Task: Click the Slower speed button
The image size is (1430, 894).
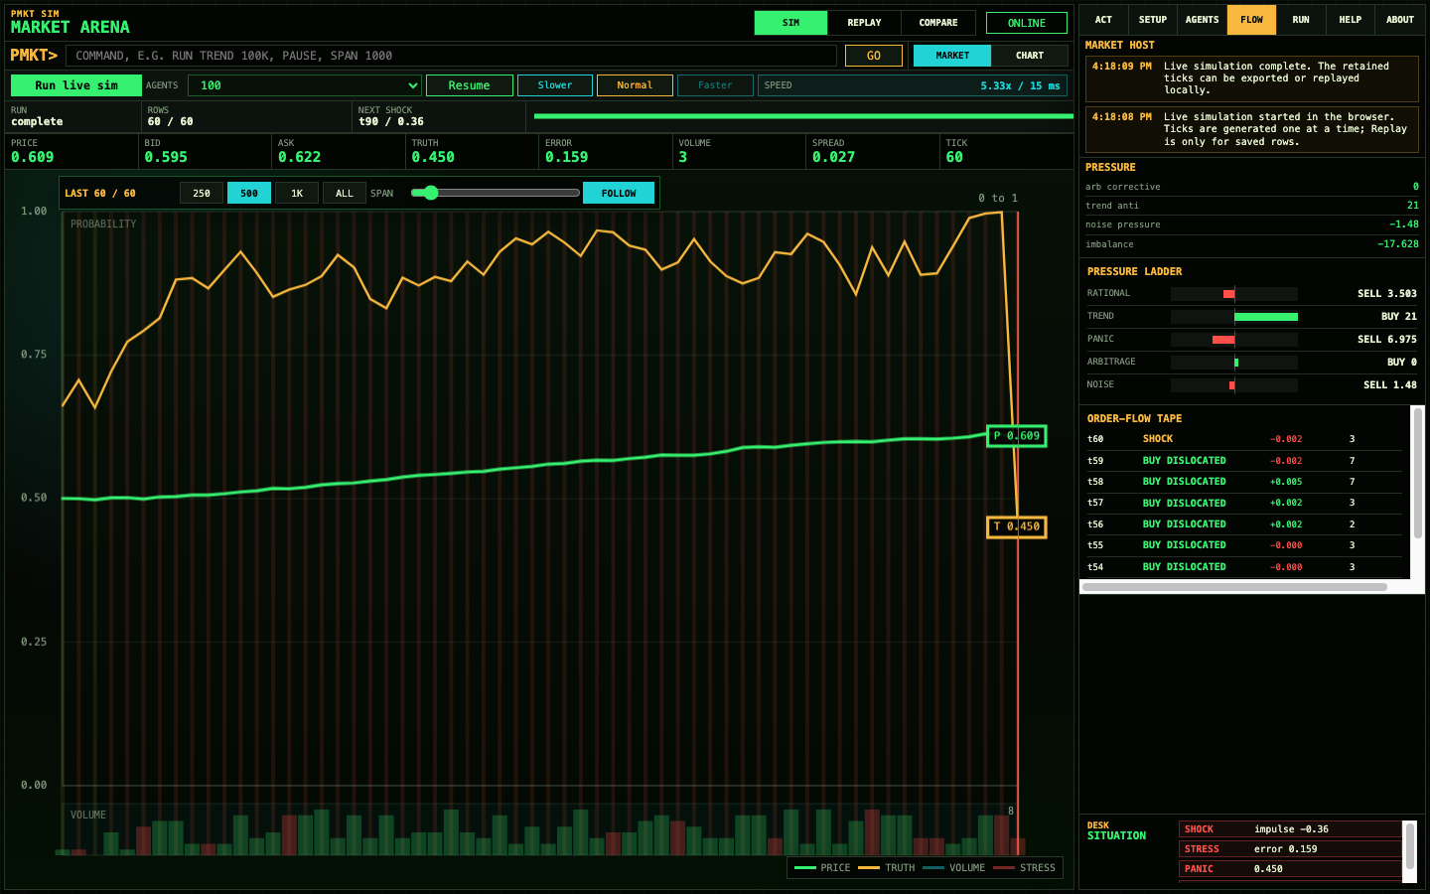Action: point(555,85)
